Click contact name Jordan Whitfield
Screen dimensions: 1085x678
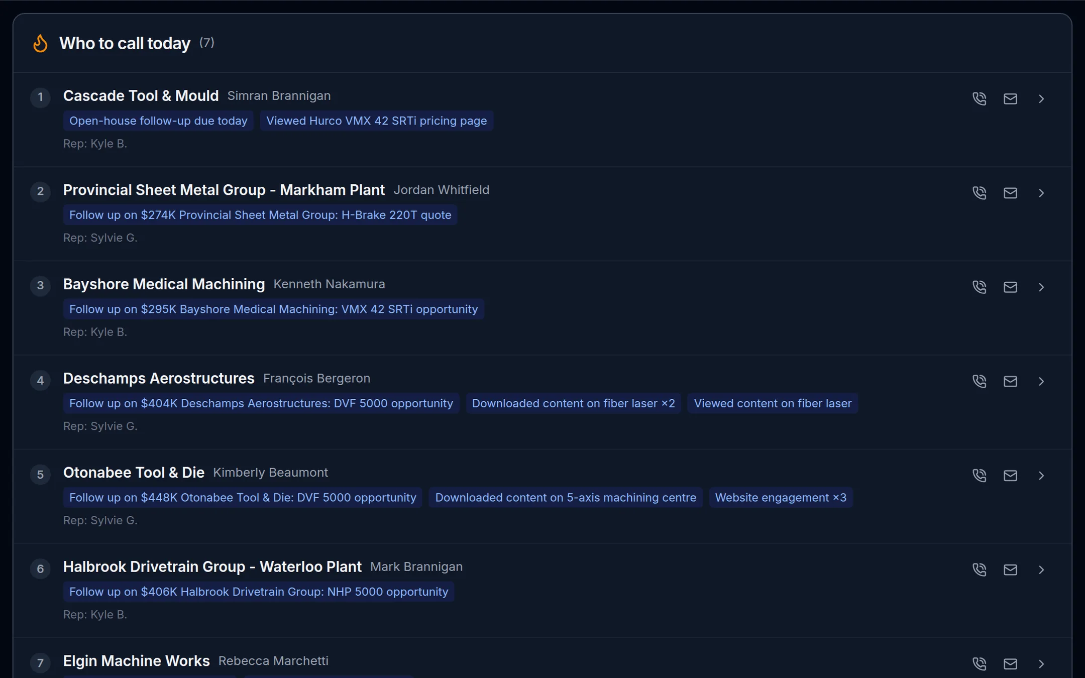click(442, 190)
